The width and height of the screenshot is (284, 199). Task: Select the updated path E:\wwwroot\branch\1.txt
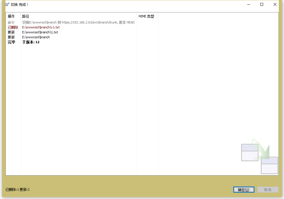pos(40,32)
